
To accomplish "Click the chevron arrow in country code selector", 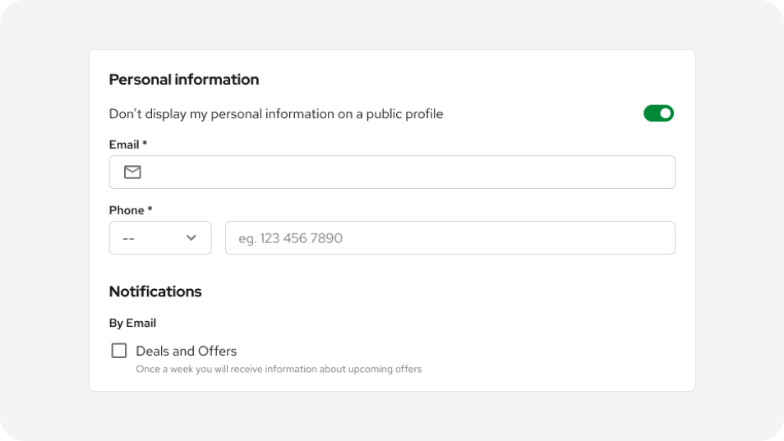I will tap(191, 237).
